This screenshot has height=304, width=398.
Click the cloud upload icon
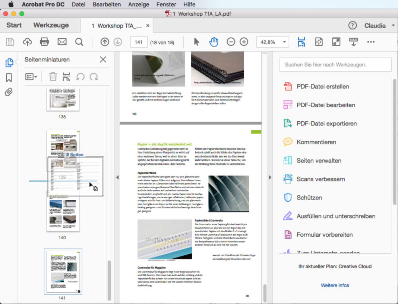(x=28, y=42)
